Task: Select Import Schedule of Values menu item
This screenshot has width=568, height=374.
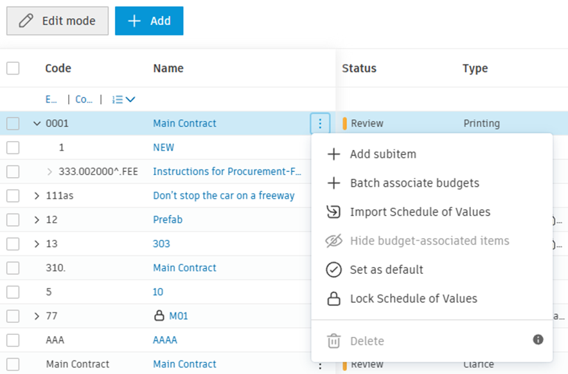Action: point(420,212)
